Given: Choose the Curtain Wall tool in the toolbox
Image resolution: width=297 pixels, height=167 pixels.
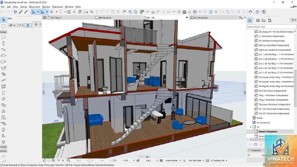Looking at the screenshot, I should pyautogui.click(x=3, y=87).
